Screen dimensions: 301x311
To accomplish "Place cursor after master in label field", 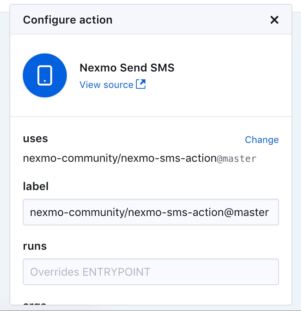I will 270,212.
